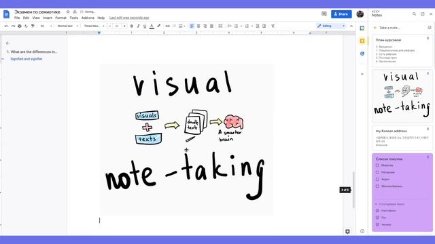Open bulleted list options arrow
This screenshot has height=244, width=435.
click(241, 26)
